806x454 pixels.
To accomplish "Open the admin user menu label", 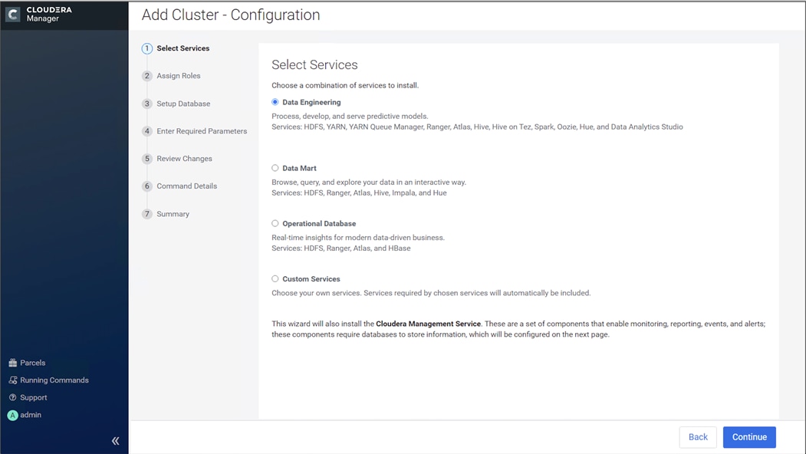I will coord(31,415).
